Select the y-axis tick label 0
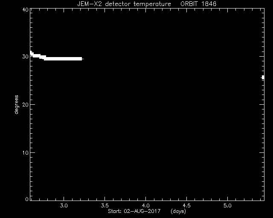Image resolution: width=273 pixels, height=218 pixels. (27, 199)
